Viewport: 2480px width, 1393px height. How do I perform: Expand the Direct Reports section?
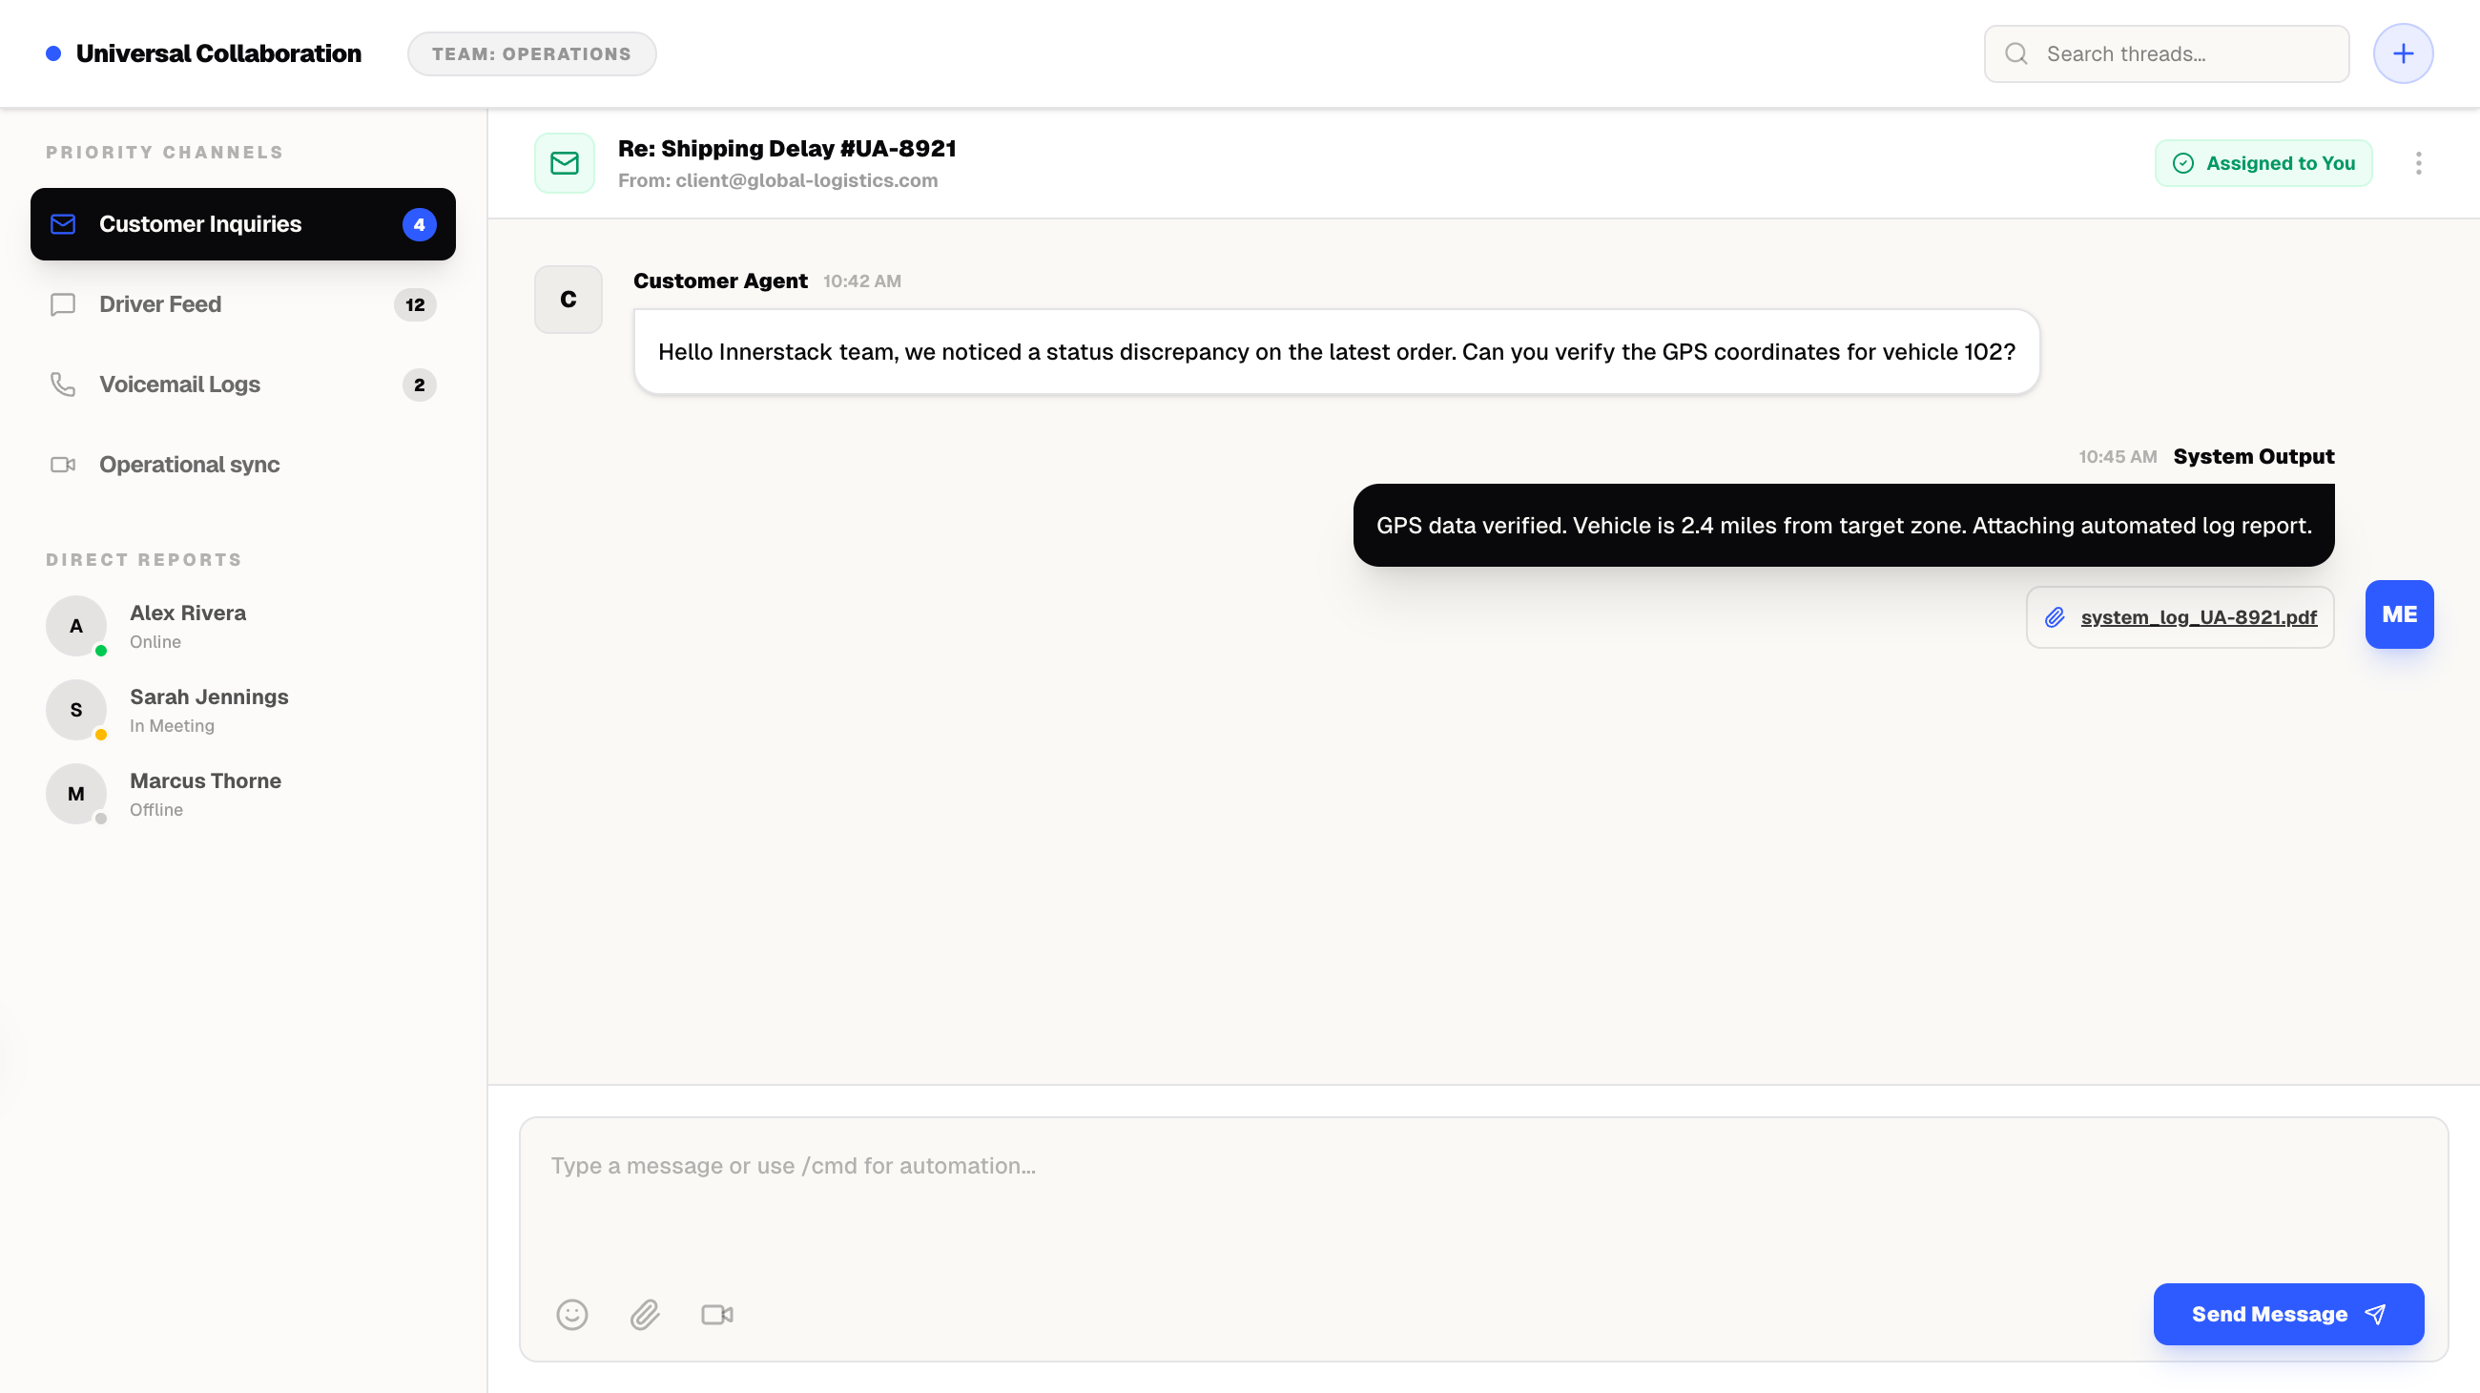point(144,558)
